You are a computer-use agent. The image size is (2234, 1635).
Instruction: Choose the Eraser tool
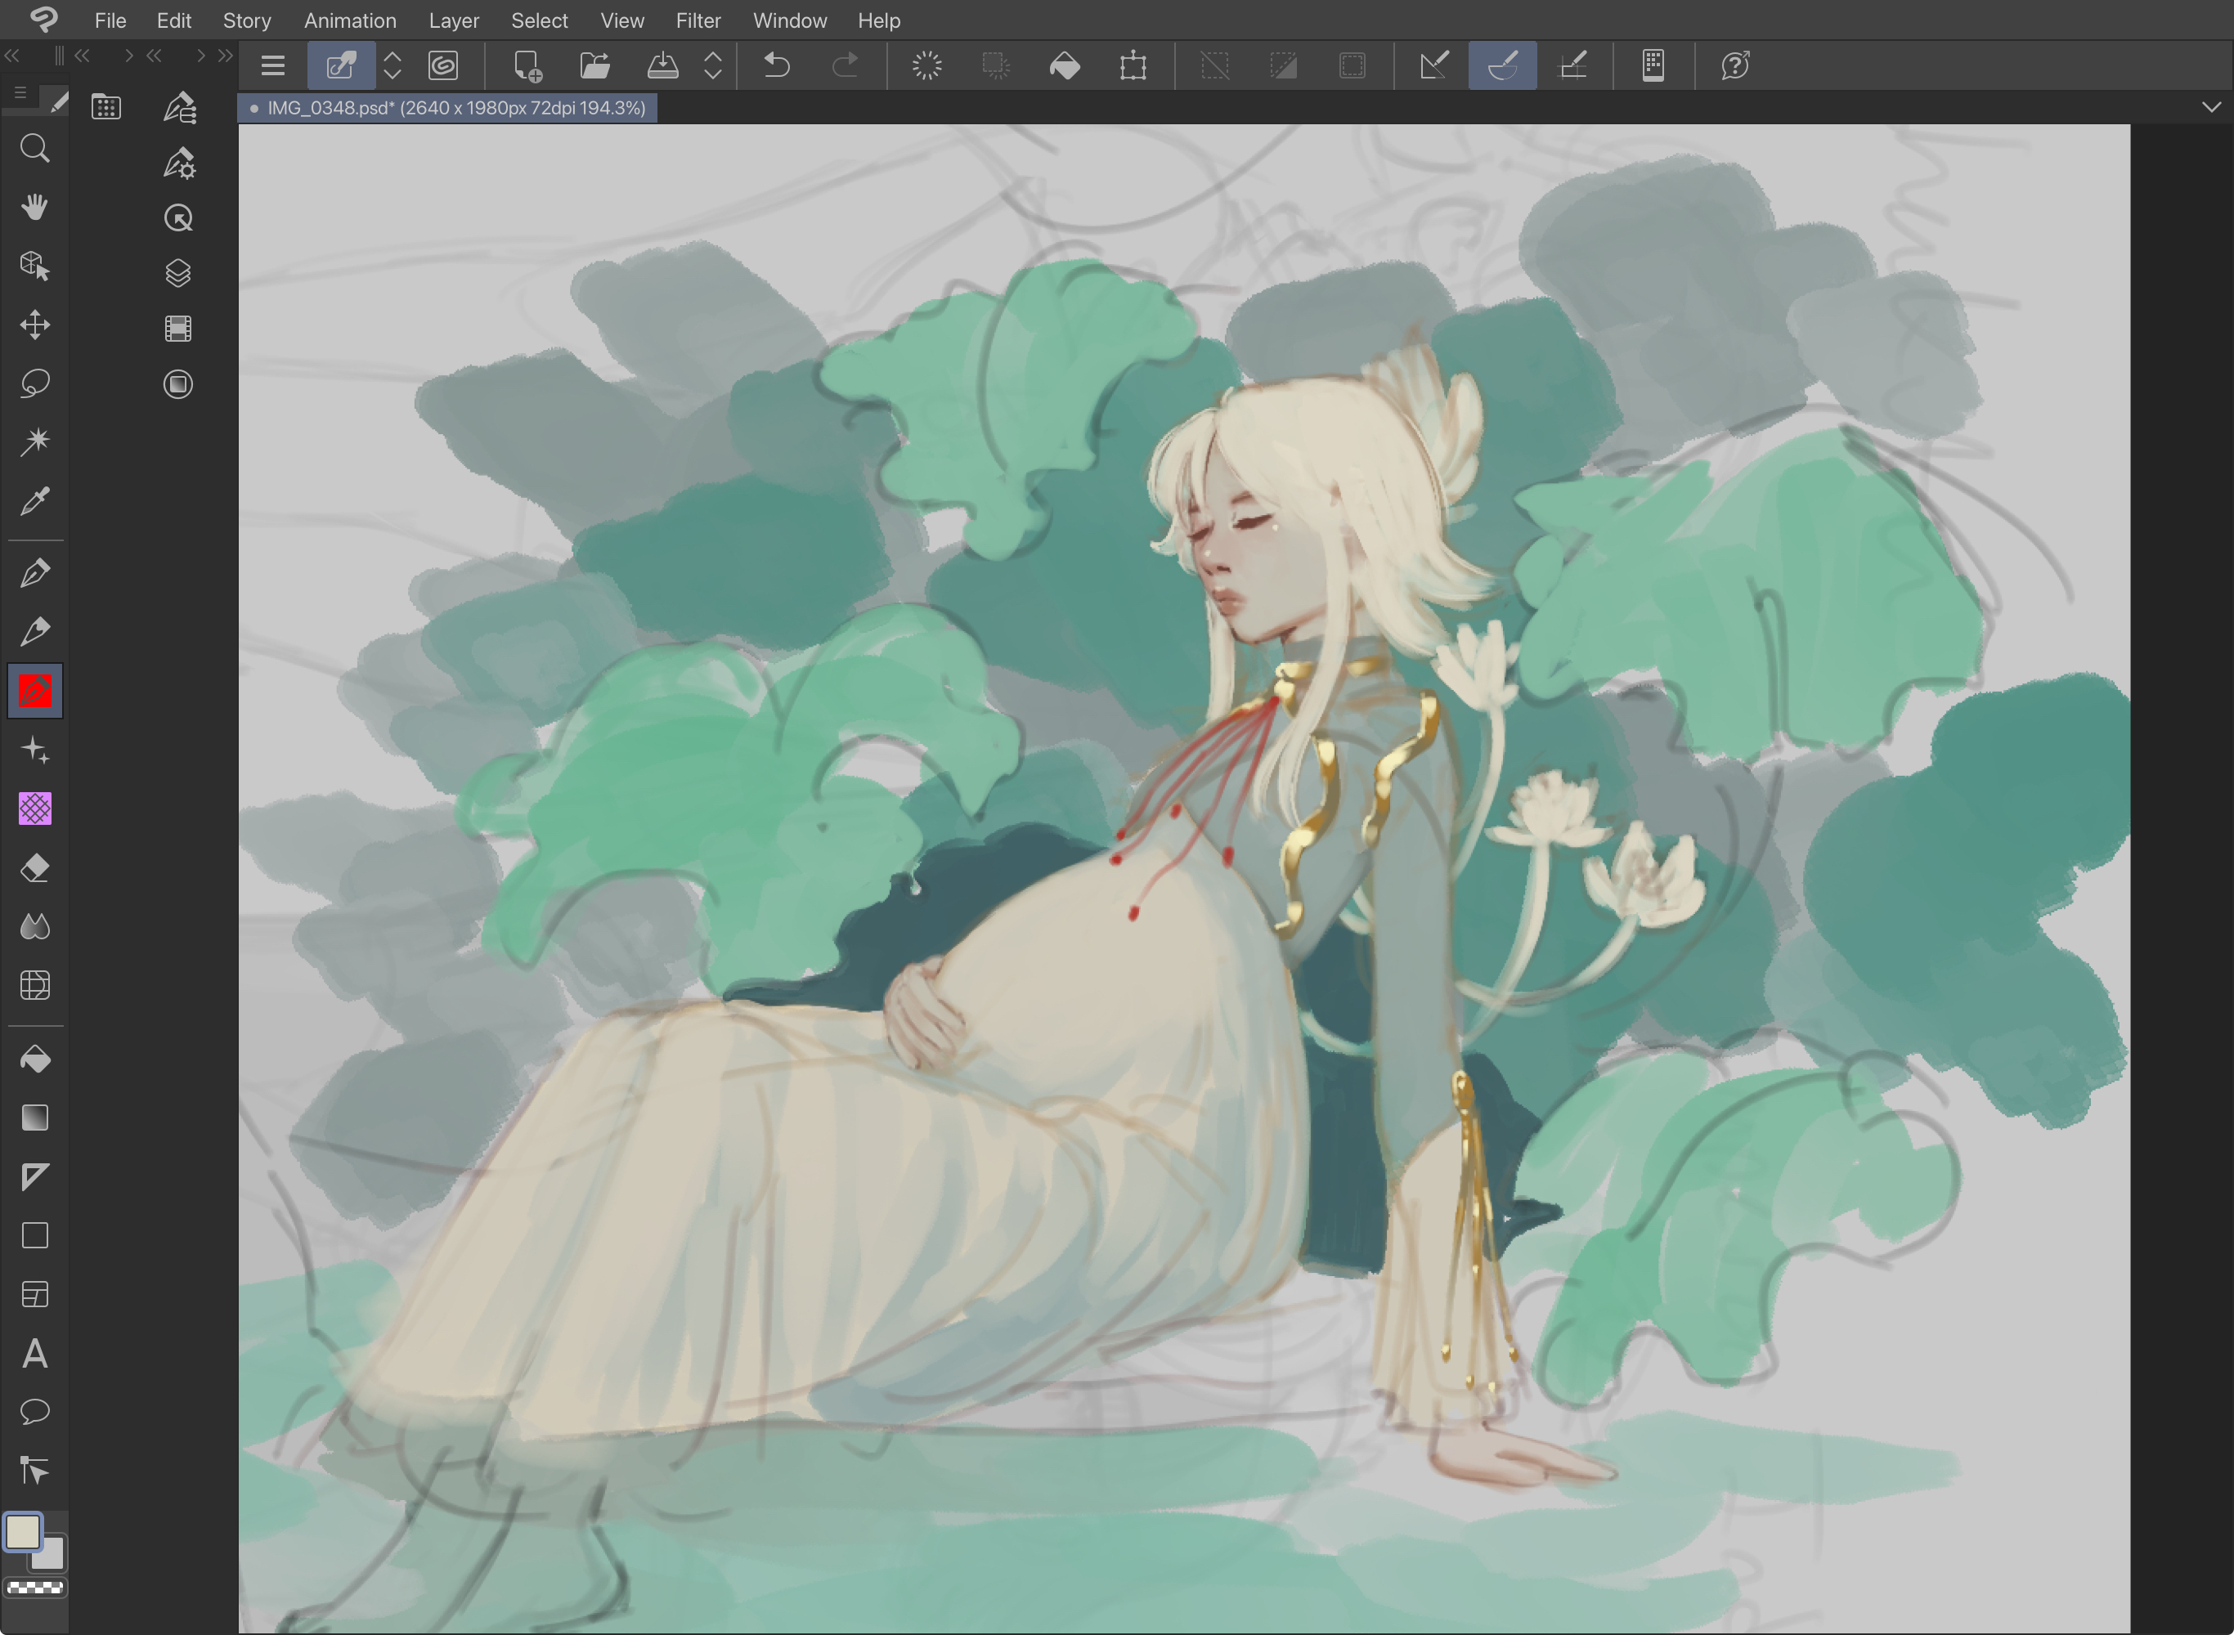tap(34, 868)
